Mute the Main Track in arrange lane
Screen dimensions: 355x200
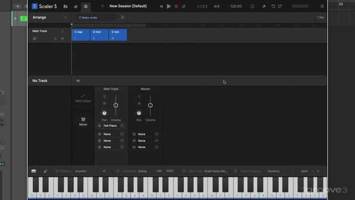point(63,38)
